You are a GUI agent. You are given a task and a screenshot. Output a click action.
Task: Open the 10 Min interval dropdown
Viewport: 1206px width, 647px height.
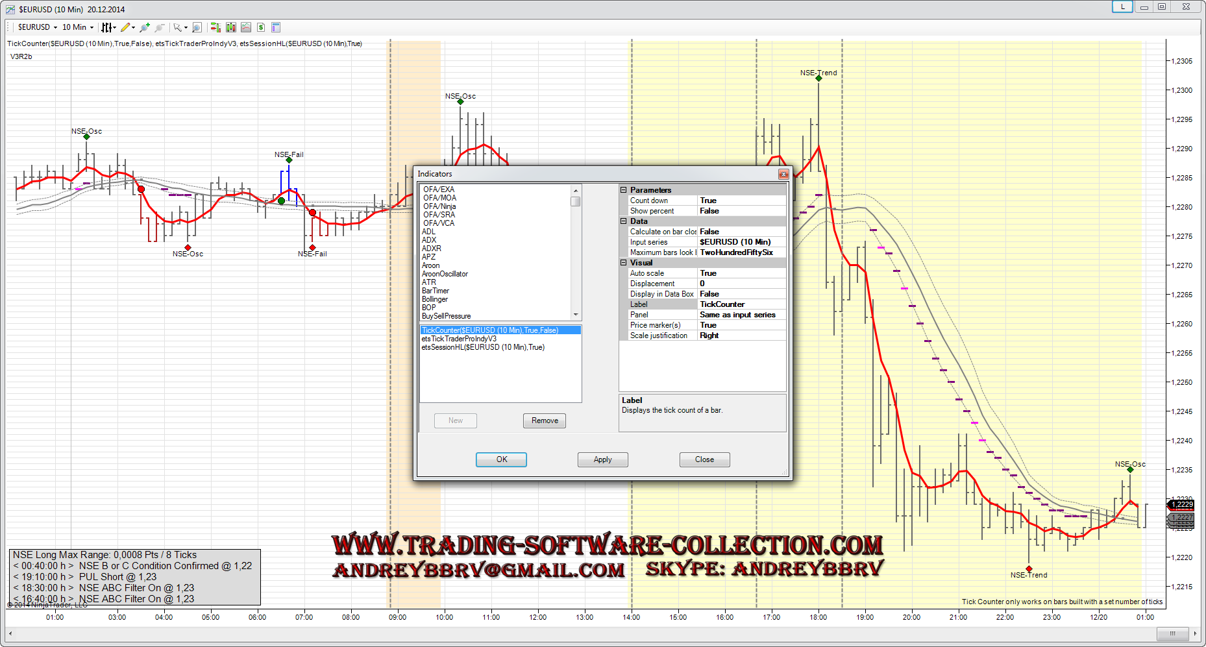pos(77,27)
